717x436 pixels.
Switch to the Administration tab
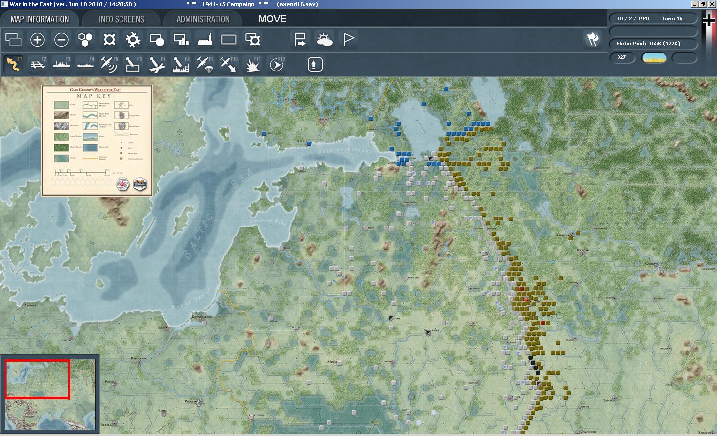pyautogui.click(x=203, y=19)
